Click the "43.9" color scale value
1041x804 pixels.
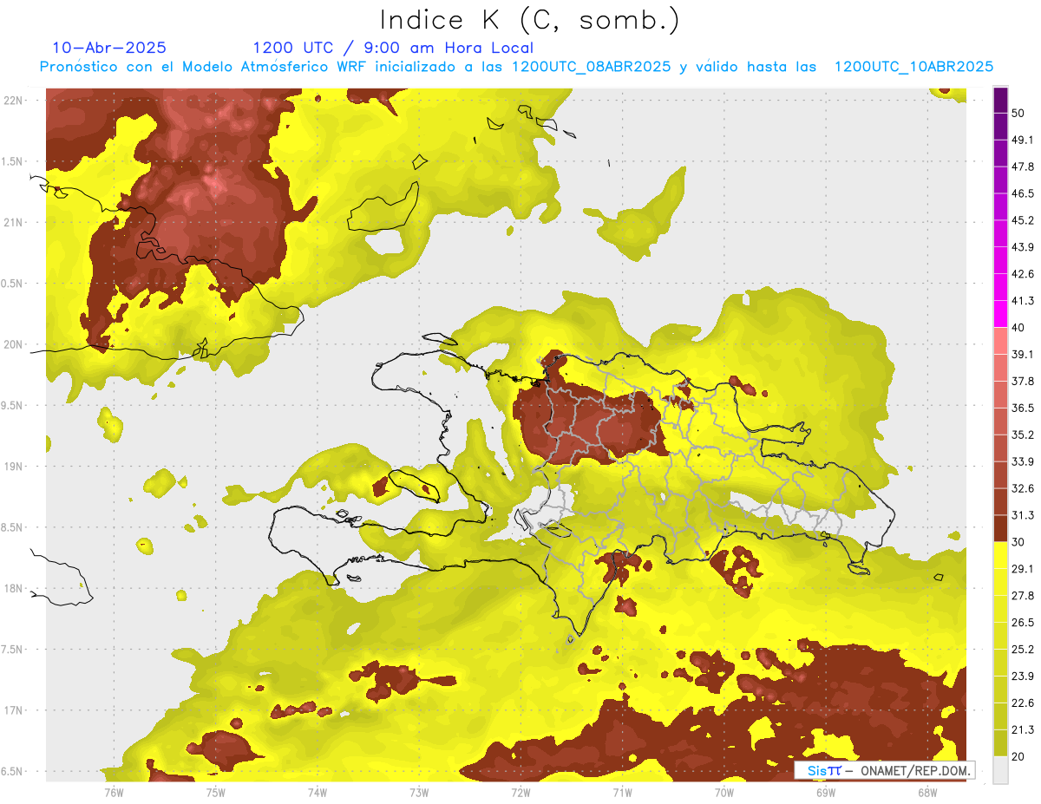[1023, 248]
